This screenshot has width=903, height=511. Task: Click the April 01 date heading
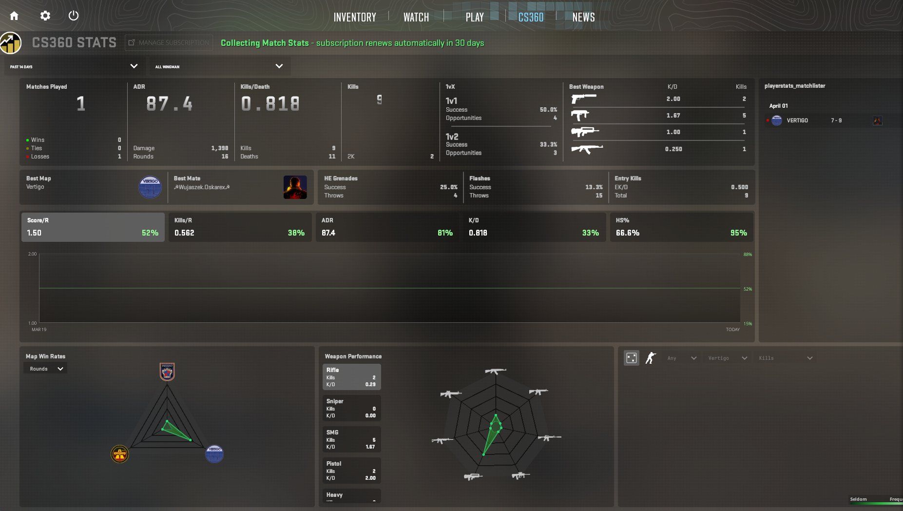click(778, 106)
